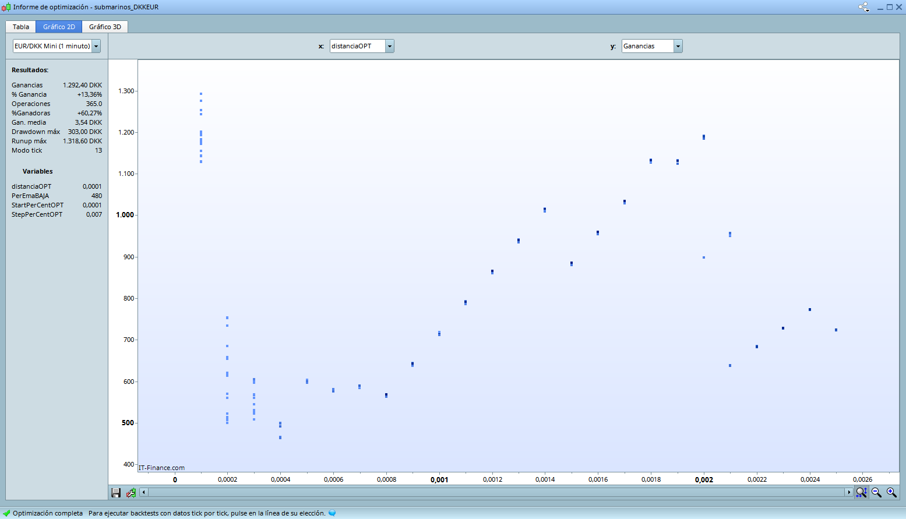Click the horizontal chart scrollbar track

click(495, 493)
